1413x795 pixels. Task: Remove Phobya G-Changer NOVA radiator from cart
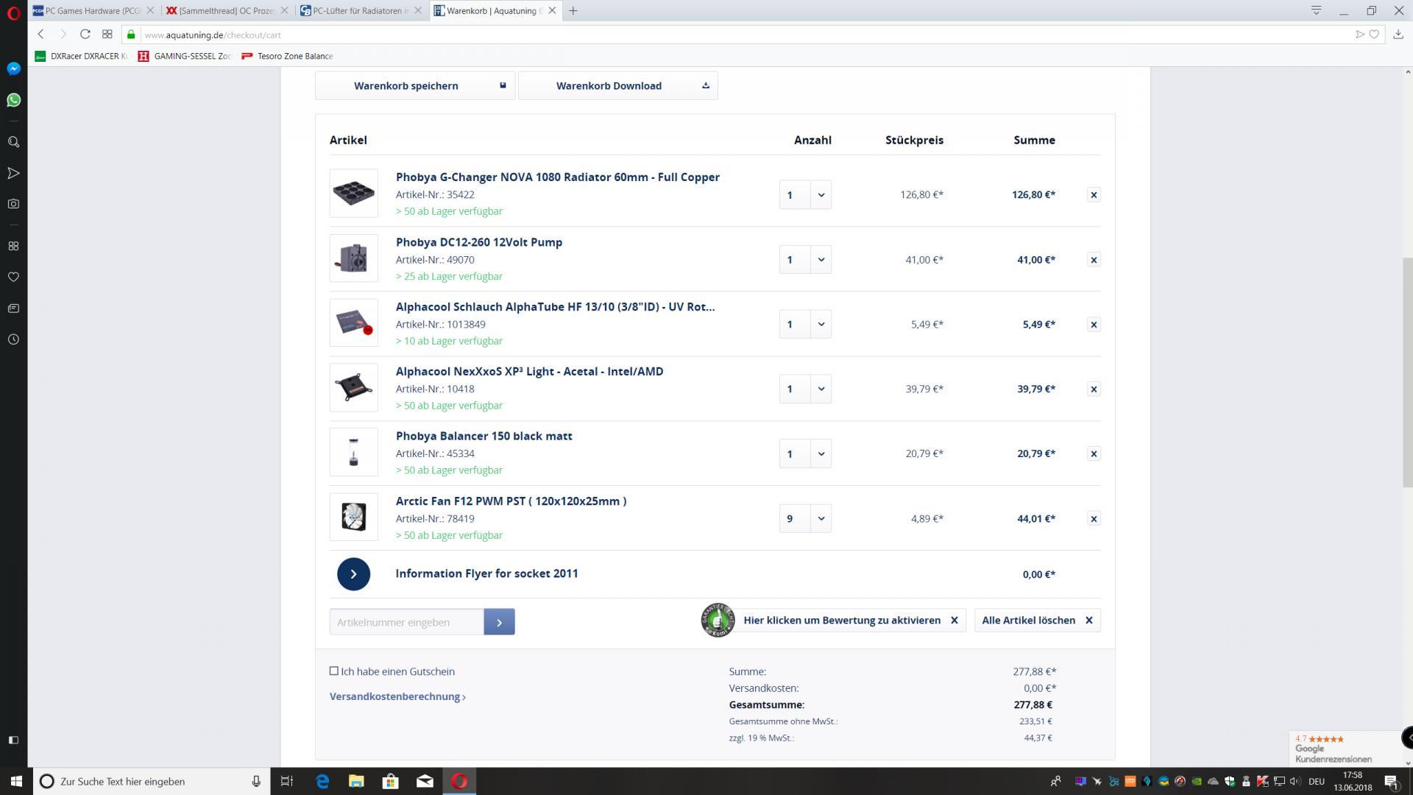coord(1094,195)
